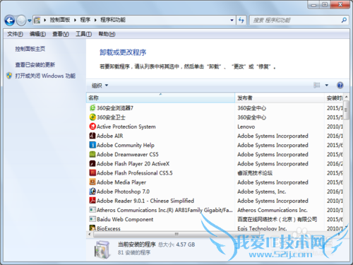The height and width of the screenshot is (265, 353).
Task: Open the 帮助(H) menu
Action: [x=107, y=34]
